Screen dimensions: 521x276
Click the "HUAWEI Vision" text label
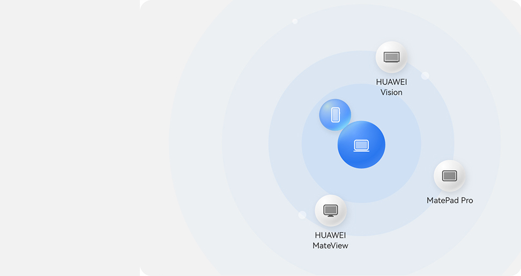click(391, 87)
